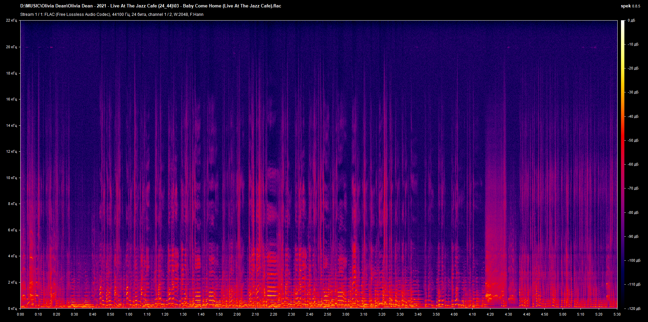
Task: Click the '20 кГц' frequency axis label
Action: [x=11, y=47]
